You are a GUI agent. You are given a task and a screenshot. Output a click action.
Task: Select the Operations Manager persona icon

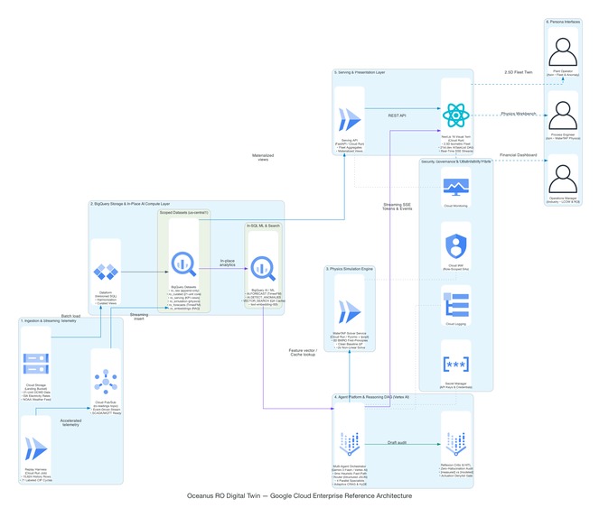[563, 179]
